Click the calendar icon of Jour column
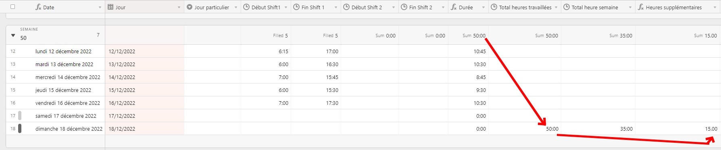Viewport: 721px width, 150px height. (110, 7)
